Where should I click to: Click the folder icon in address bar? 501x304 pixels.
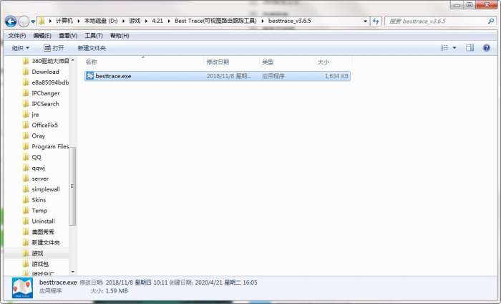coord(42,21)
